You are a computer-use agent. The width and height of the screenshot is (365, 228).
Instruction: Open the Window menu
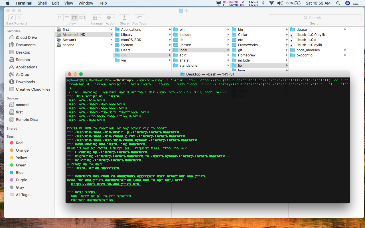click(x=86, y=3)
